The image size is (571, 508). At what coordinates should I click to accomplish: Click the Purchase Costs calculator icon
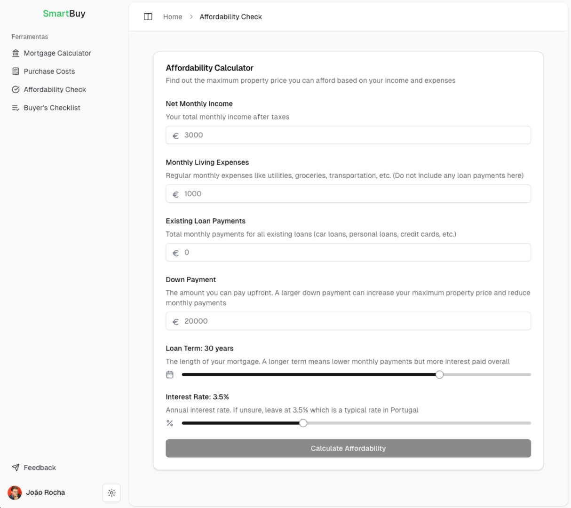16,71
